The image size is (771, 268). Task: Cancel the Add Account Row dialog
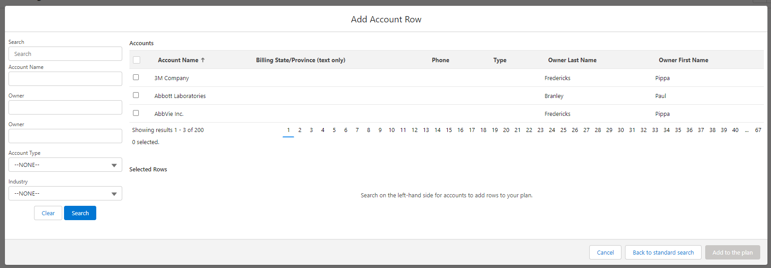(x=605, y=253)
